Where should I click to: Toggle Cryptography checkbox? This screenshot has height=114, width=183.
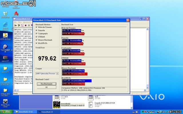pyautogui.click(x=37, y=34)
